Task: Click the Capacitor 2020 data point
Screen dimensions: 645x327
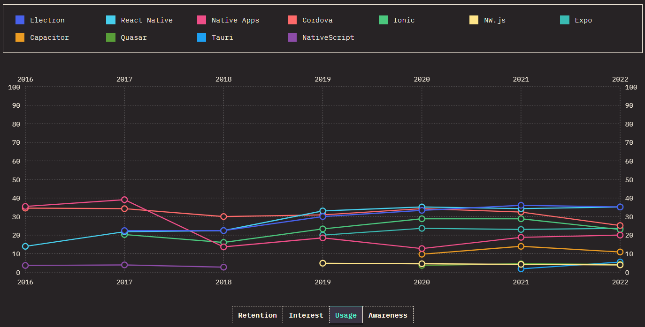Action: [422, 254]
